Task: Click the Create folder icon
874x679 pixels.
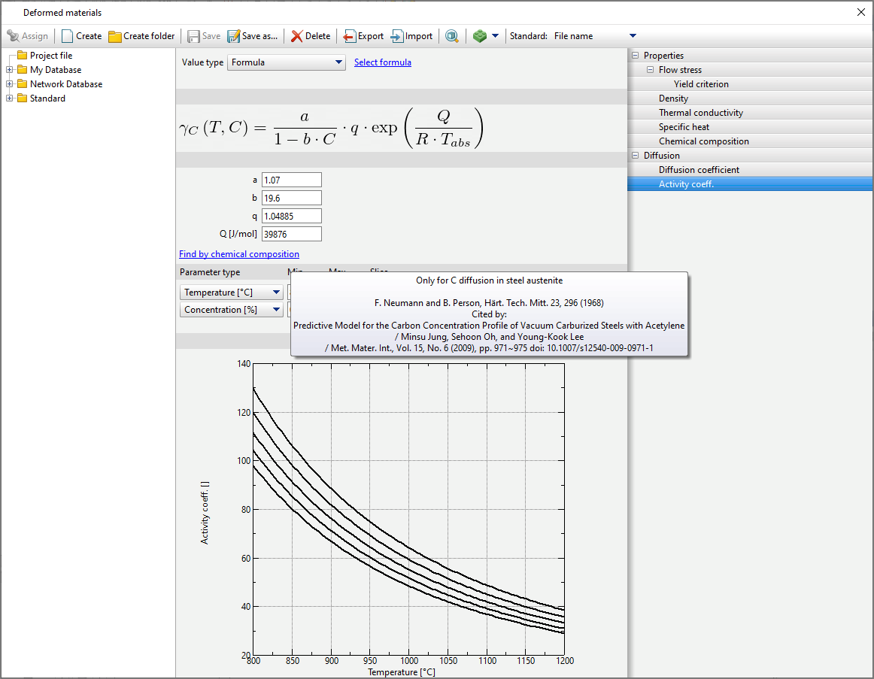Action: pyautogui.click(x=115, y=36)
